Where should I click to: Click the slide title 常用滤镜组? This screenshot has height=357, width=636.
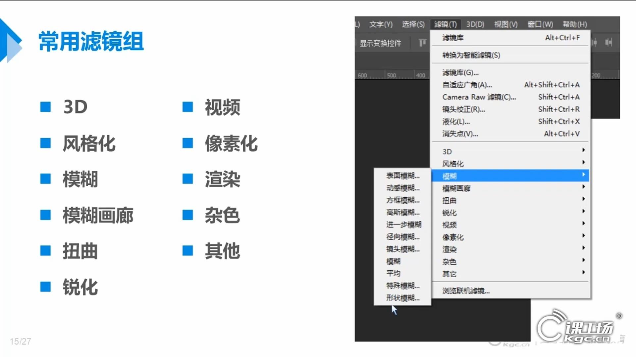point(91,42)
